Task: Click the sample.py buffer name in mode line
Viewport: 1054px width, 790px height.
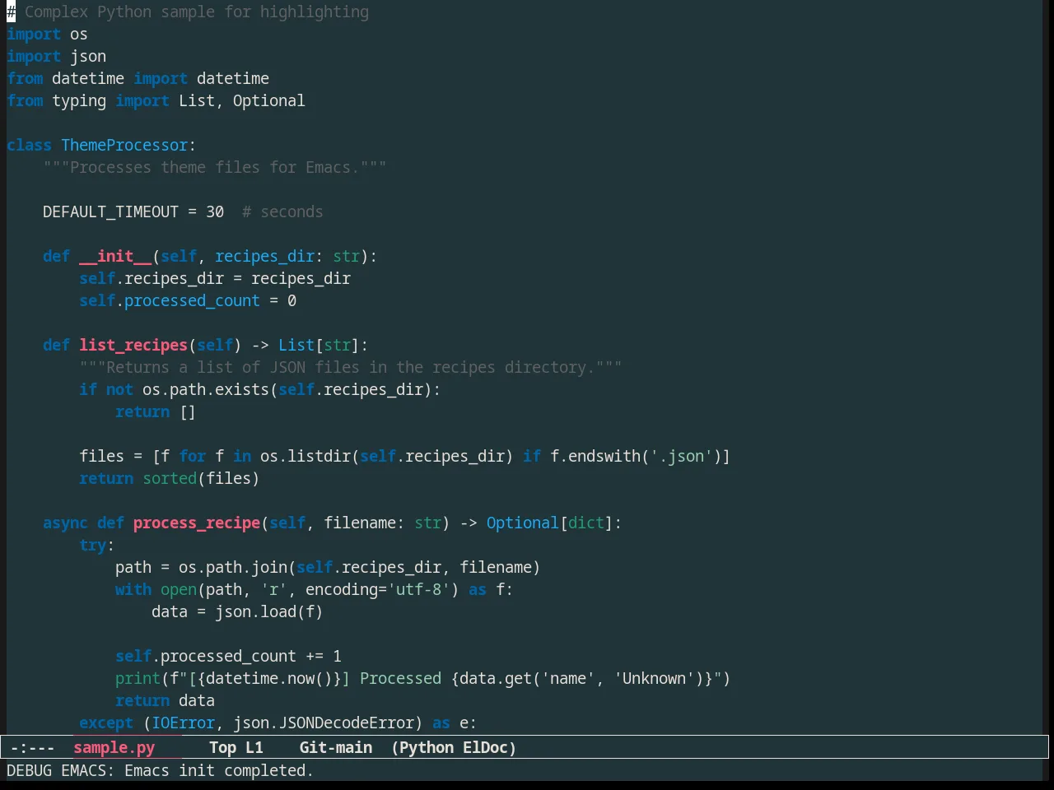Action: (x=114, y=747)
